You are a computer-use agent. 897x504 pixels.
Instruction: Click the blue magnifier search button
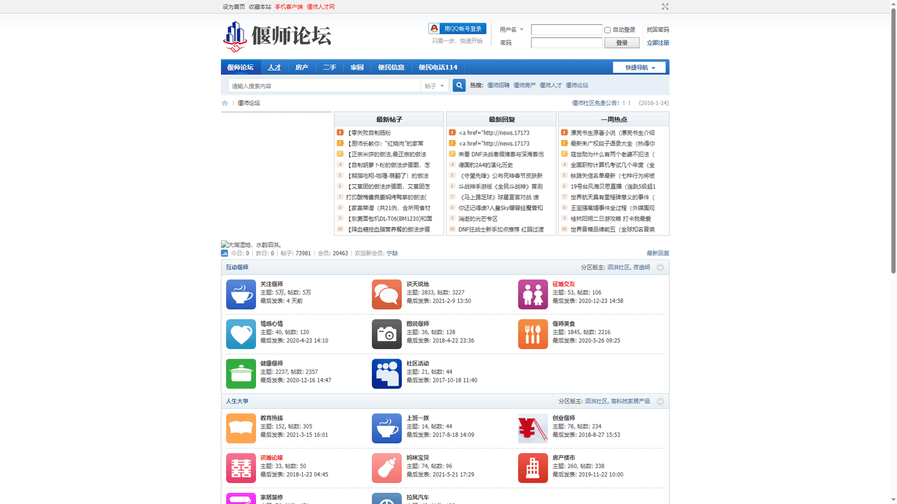pos(459,85)
